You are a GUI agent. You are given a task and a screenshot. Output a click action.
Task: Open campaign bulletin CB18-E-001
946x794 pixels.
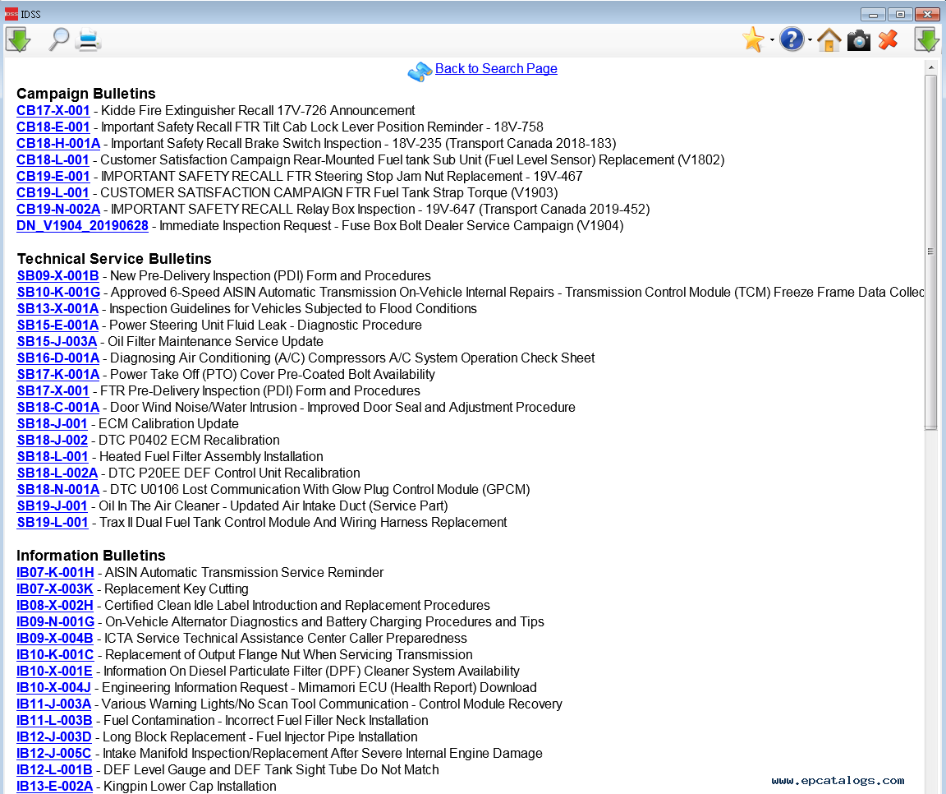tap(53, 127)
